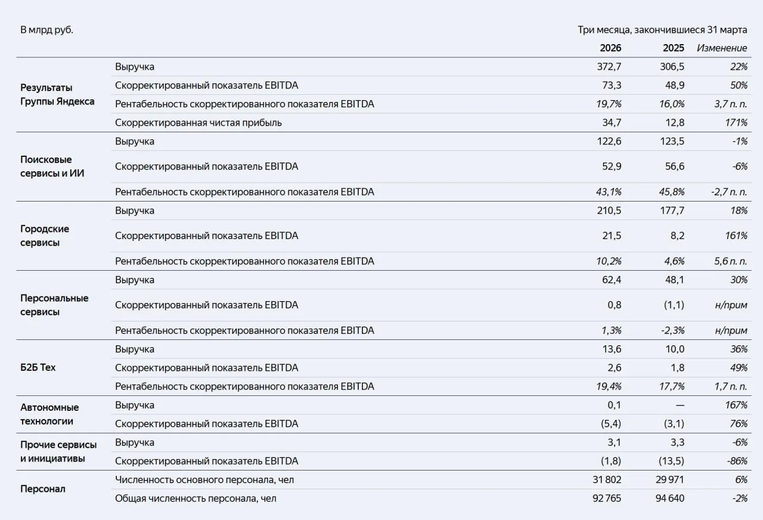This screenshot has width=763, height=520.
Task: Click the Автономные технологии section label
Action: tap(49, 414)
